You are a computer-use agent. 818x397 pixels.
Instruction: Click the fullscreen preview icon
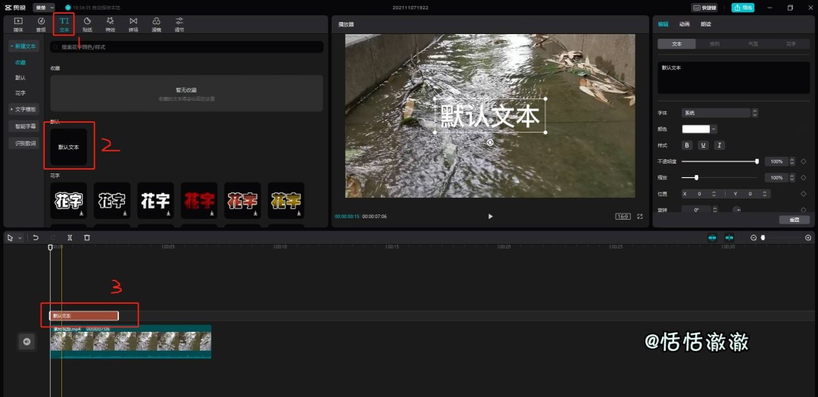[639, 216]
